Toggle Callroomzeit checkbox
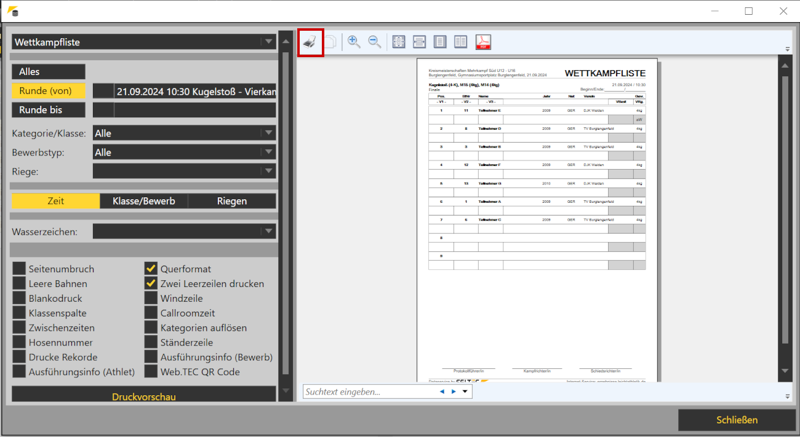 click(151, 313)
